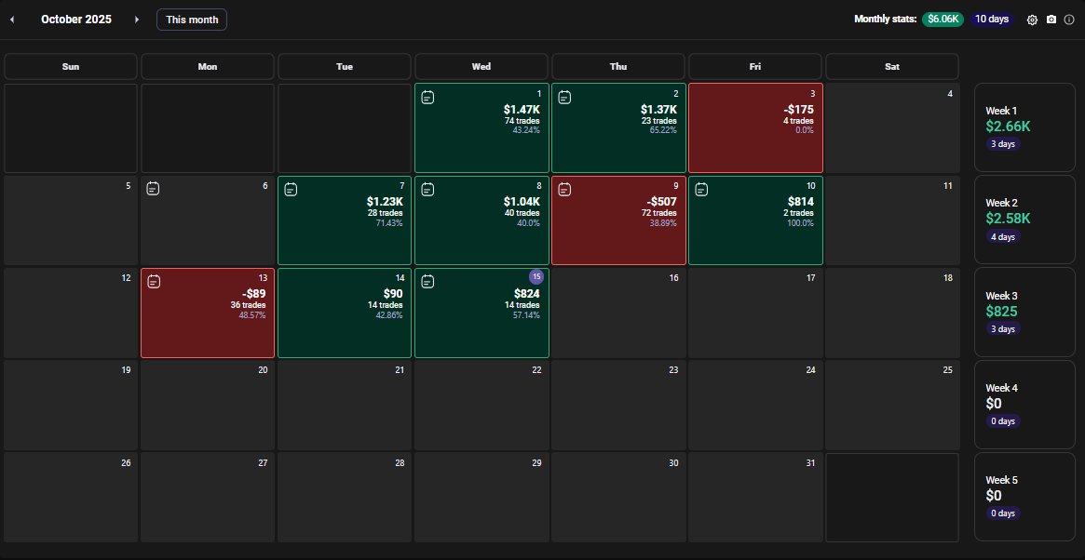This screenshot has height=560, width=1085.
Task: Click the 3 days badge in Week 1
Action: (1003, 144)
